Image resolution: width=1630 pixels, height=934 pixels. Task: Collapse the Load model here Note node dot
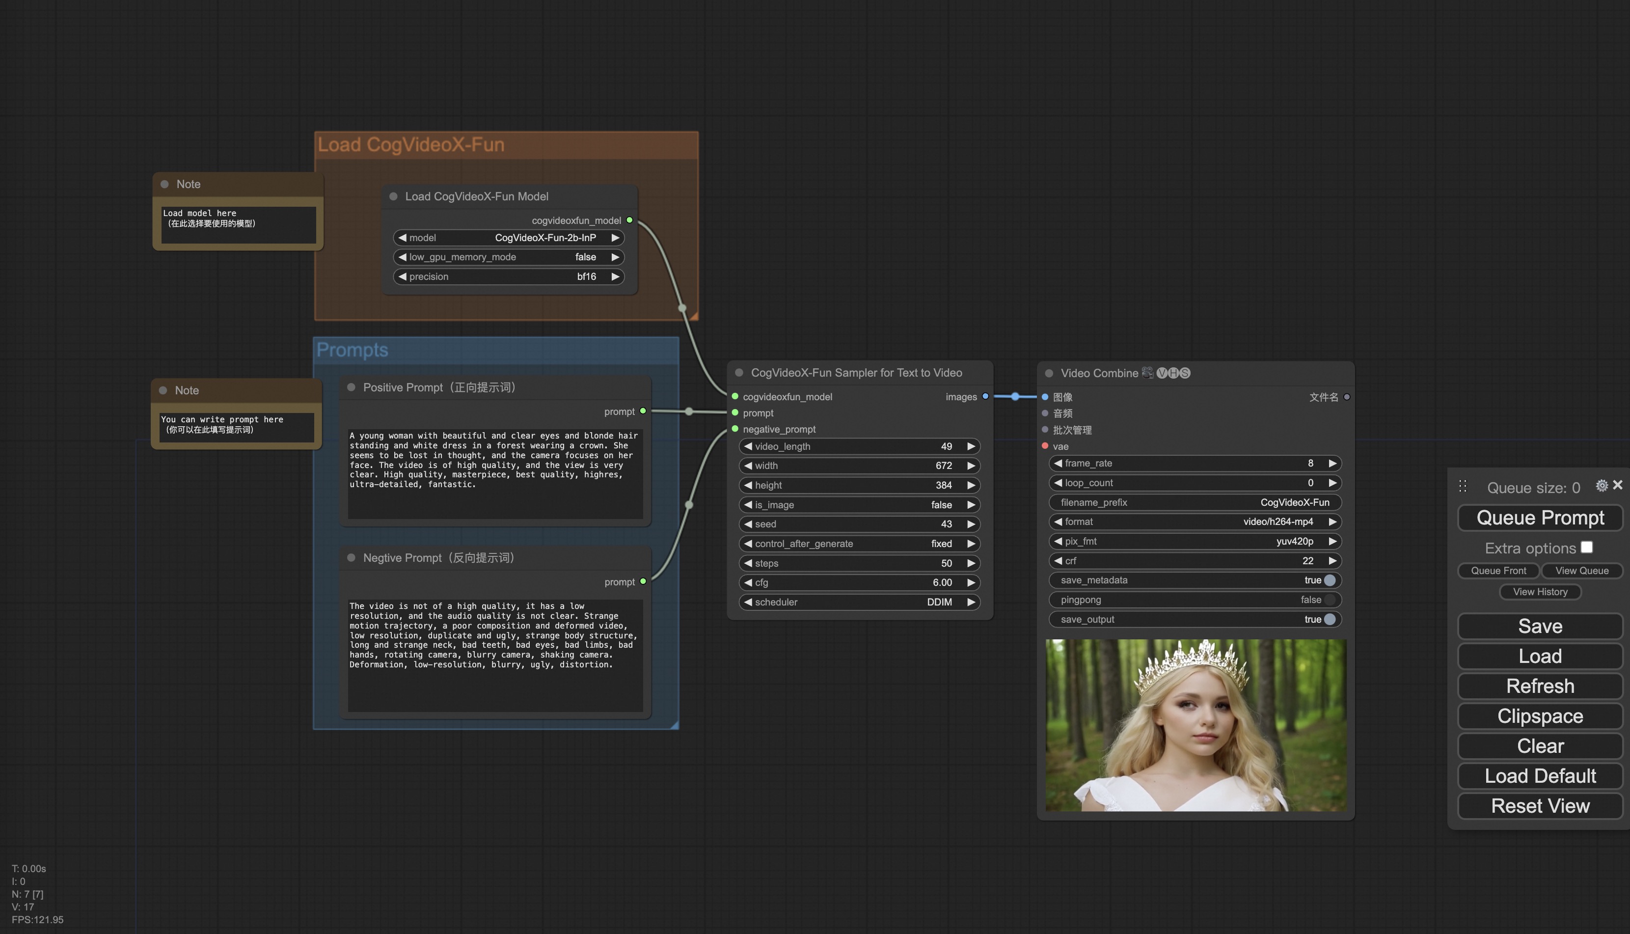[x=165, y=184]
